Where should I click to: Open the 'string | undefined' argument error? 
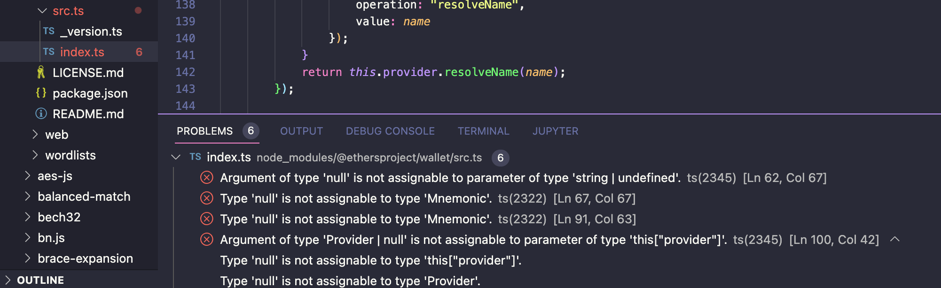(450, 178)
